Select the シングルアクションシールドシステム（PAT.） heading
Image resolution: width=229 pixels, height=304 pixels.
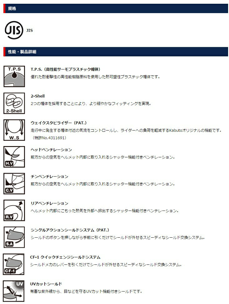tap(70, 230)
